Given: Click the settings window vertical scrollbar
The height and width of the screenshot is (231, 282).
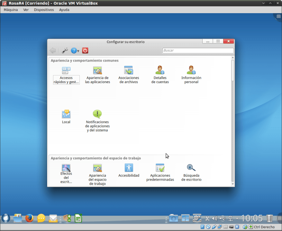Looking at the screenshot, I should [x=233, y=70].
